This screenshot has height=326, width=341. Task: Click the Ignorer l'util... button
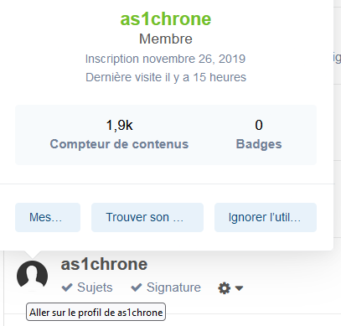pyautogui.click(x=266, y=217)
